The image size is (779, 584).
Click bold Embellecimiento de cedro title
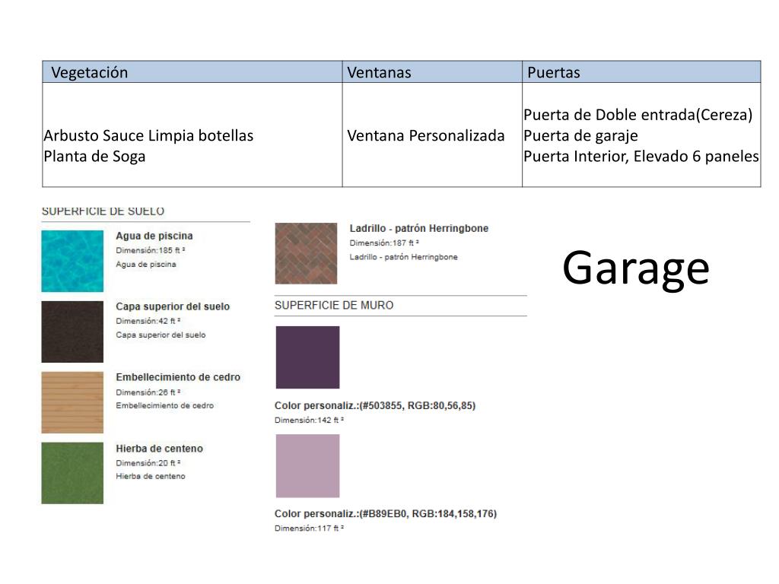coord(178,377)
